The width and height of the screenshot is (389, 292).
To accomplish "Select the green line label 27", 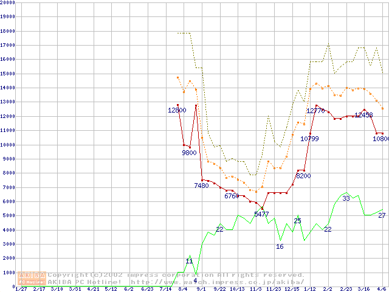I will click(382, 215).
